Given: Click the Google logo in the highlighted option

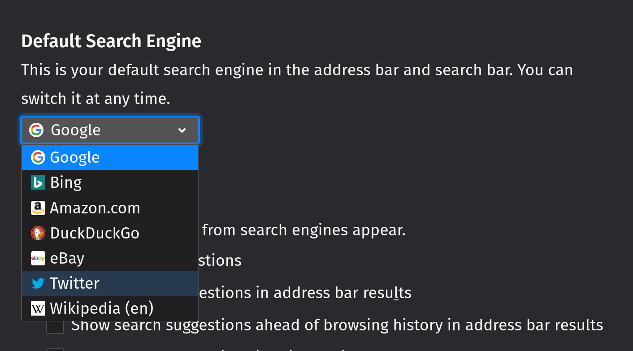Looking at the screenshot, I should click(38, 157).
